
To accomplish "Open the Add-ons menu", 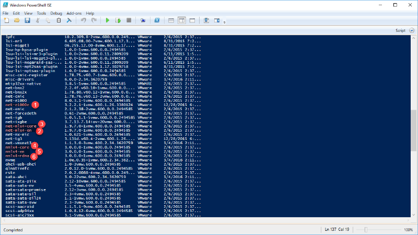I will click(74, 13).
